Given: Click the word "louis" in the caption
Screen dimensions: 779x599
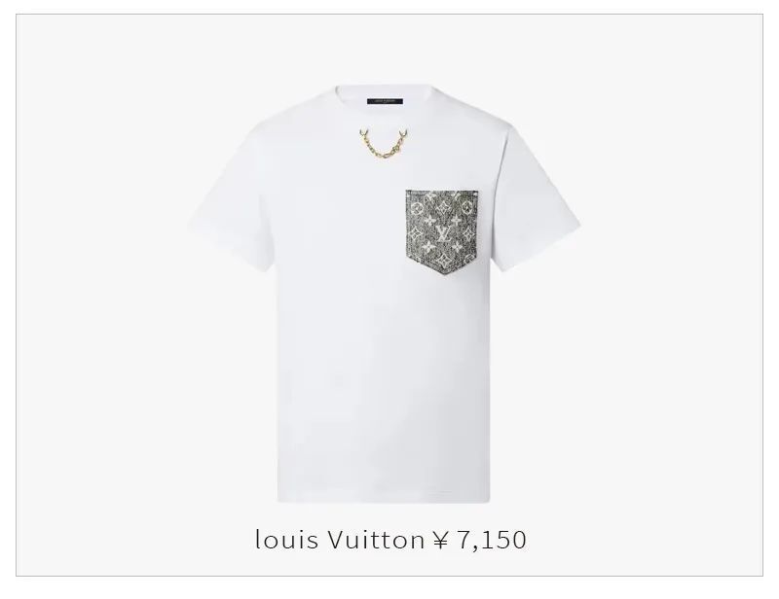Looking at the screenshot, I should (x=286, y=540).
